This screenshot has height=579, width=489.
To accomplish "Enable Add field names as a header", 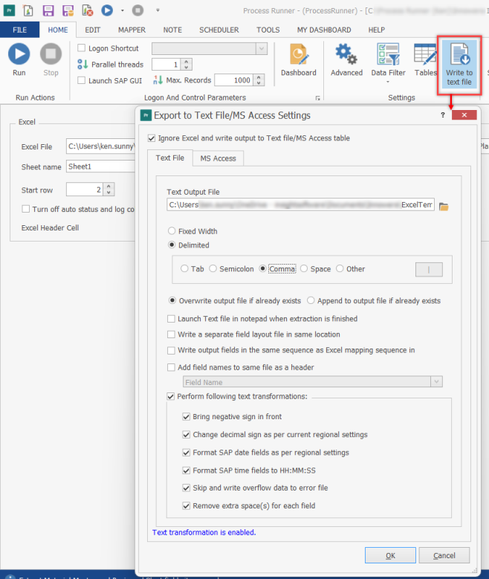I will [171, 367].
